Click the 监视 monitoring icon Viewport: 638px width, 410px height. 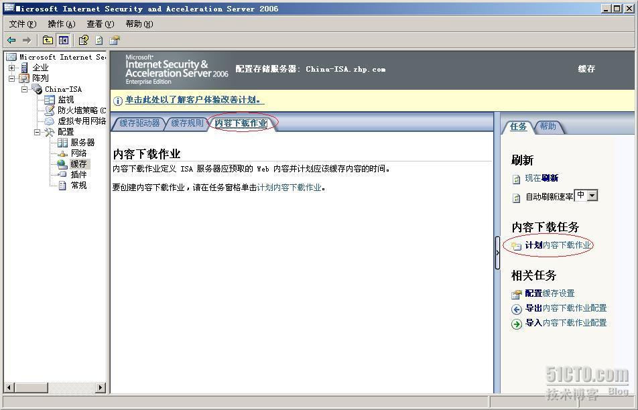49,100
